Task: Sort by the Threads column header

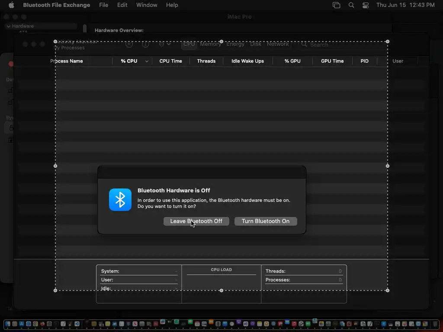Action: pos(206,61)
